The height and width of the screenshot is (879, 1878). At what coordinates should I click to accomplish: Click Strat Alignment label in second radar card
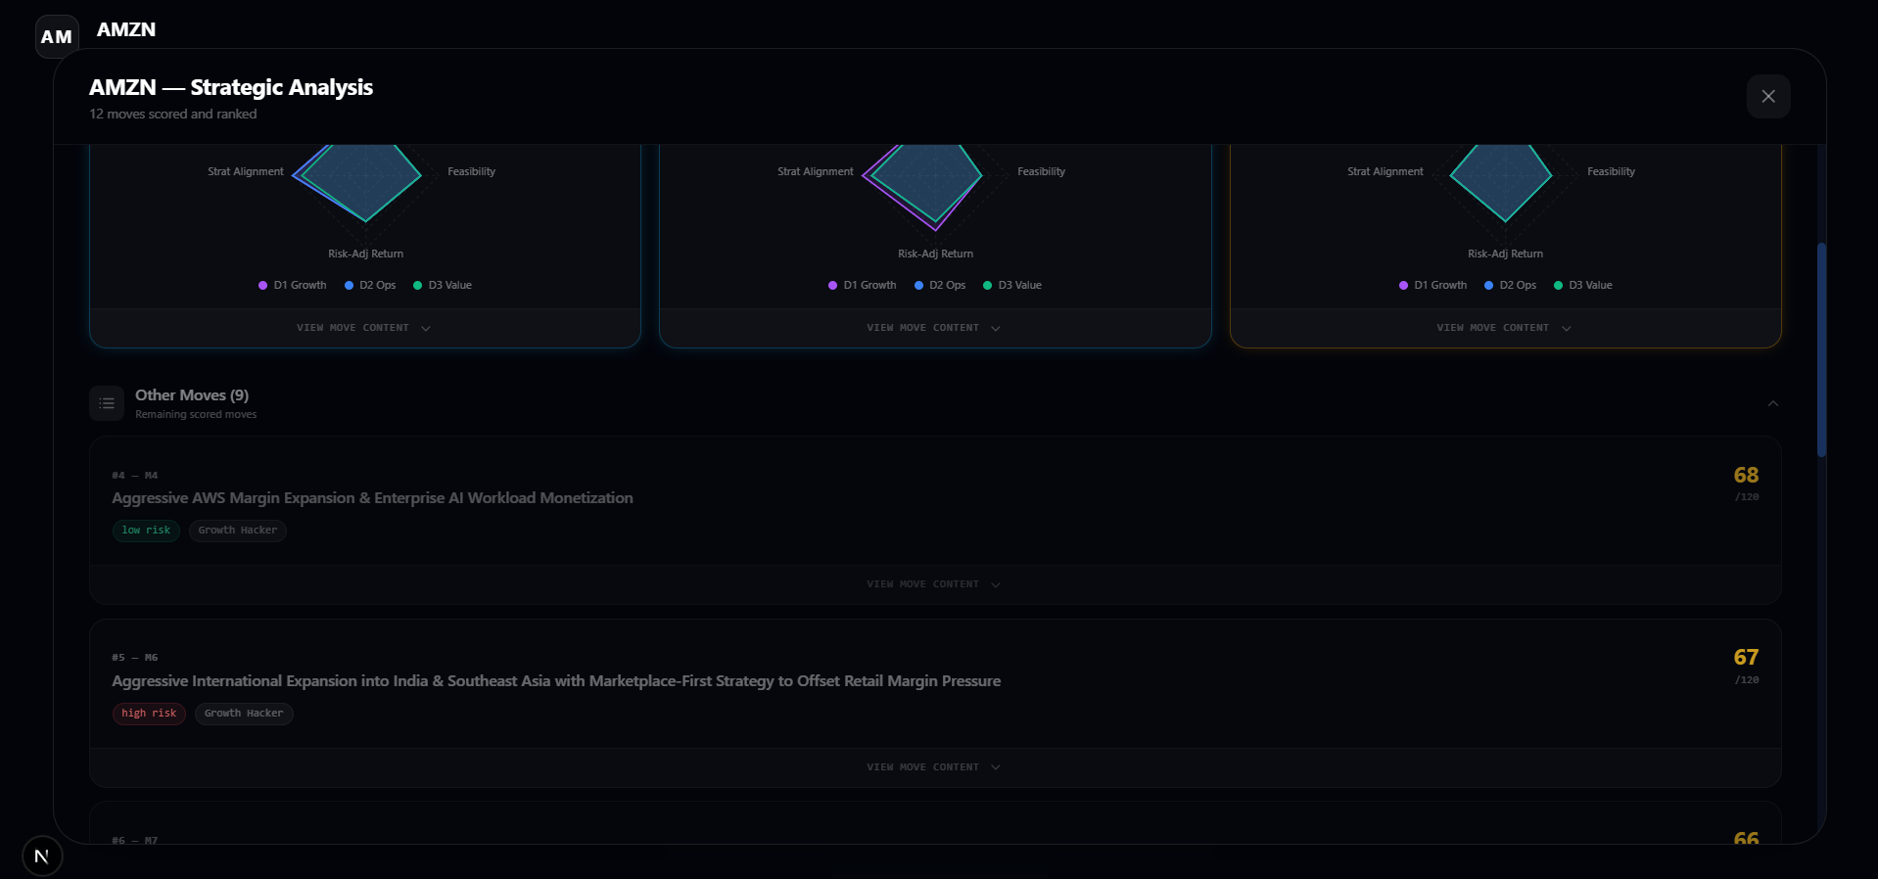[816, 171]
